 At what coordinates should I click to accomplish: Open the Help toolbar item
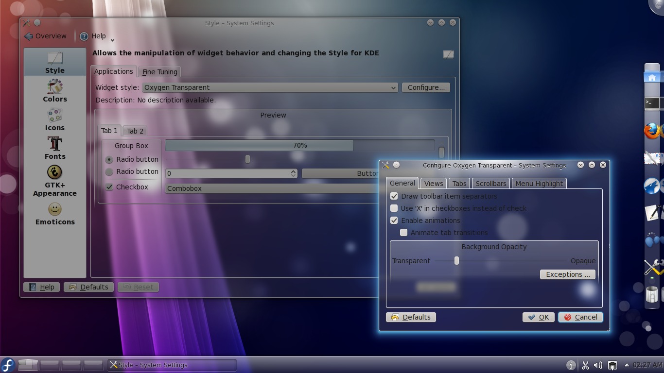tap(93, 36)
